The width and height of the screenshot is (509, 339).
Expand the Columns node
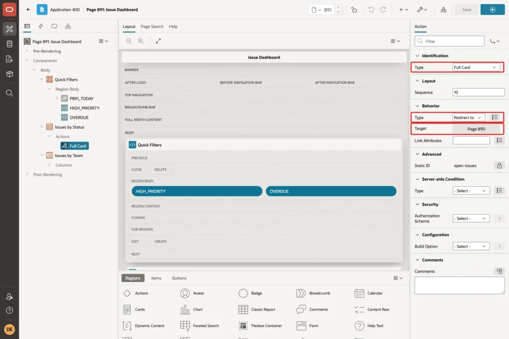49,165
